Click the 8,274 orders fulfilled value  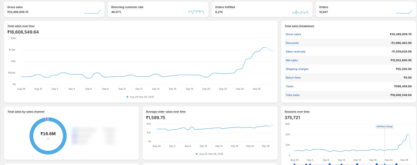click(219, 12)
